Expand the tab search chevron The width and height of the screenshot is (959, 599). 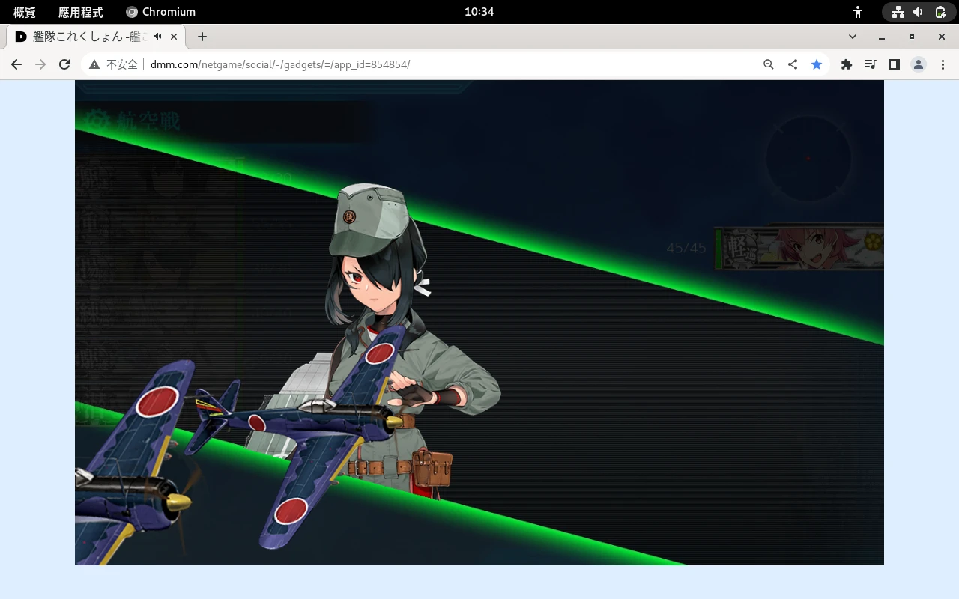click(852, 37)
